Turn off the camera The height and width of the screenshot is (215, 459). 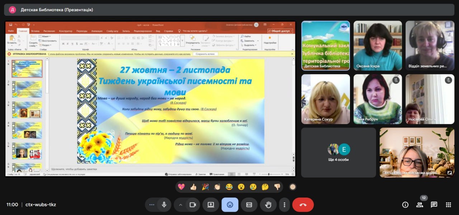[x=193, y=205]
